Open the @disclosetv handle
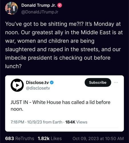 38,88
